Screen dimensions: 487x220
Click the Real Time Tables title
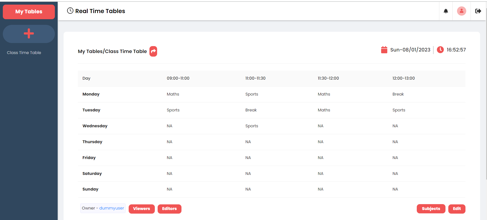[x=100, y=11]
